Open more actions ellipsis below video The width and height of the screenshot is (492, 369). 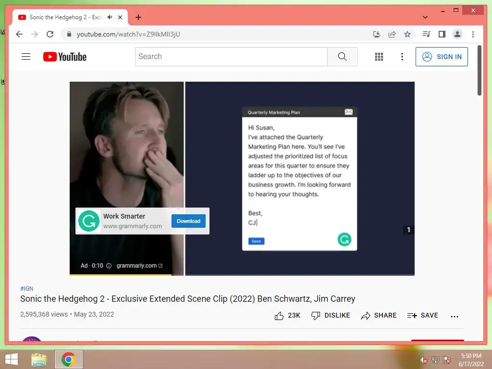[x=455, y=317]
